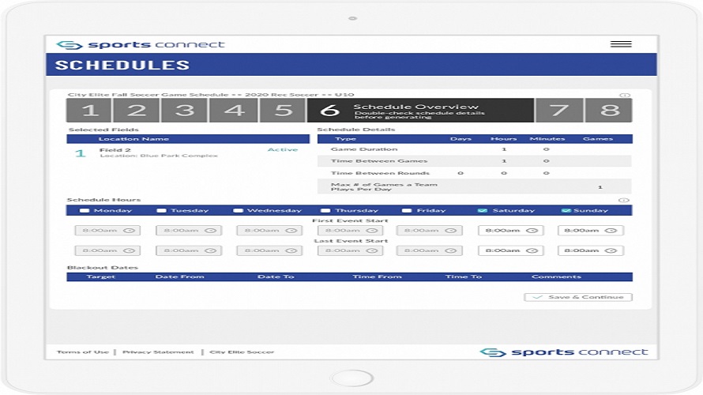Click the Sports Connect header logo
The height and width of the screenshot is (395, 703).
coord(141,44)
